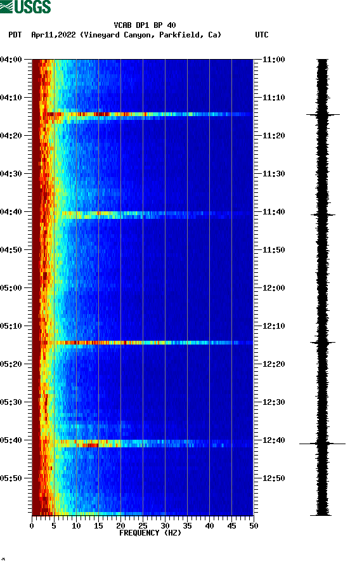
Task: Click the '30' frequency tick label
Action: [165, 526]
